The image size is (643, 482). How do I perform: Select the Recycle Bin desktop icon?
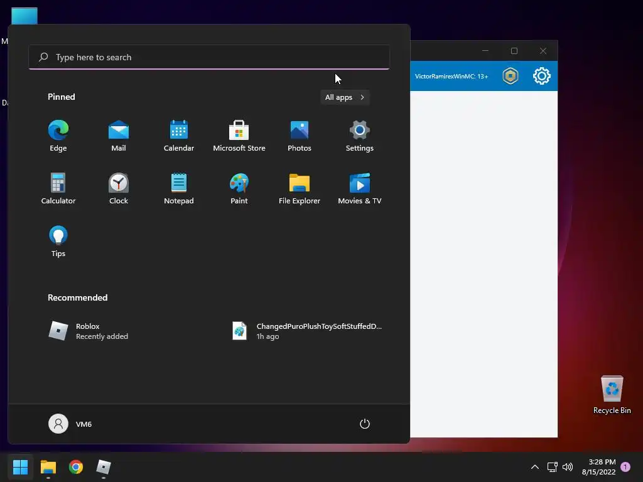pos(612,395)
